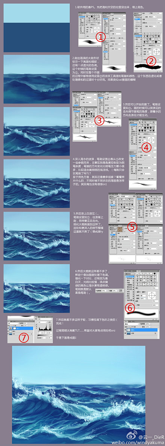Click the airbrush icon in the options bar beside step 6
Screen dimensions: 165x446
point(121,291)
